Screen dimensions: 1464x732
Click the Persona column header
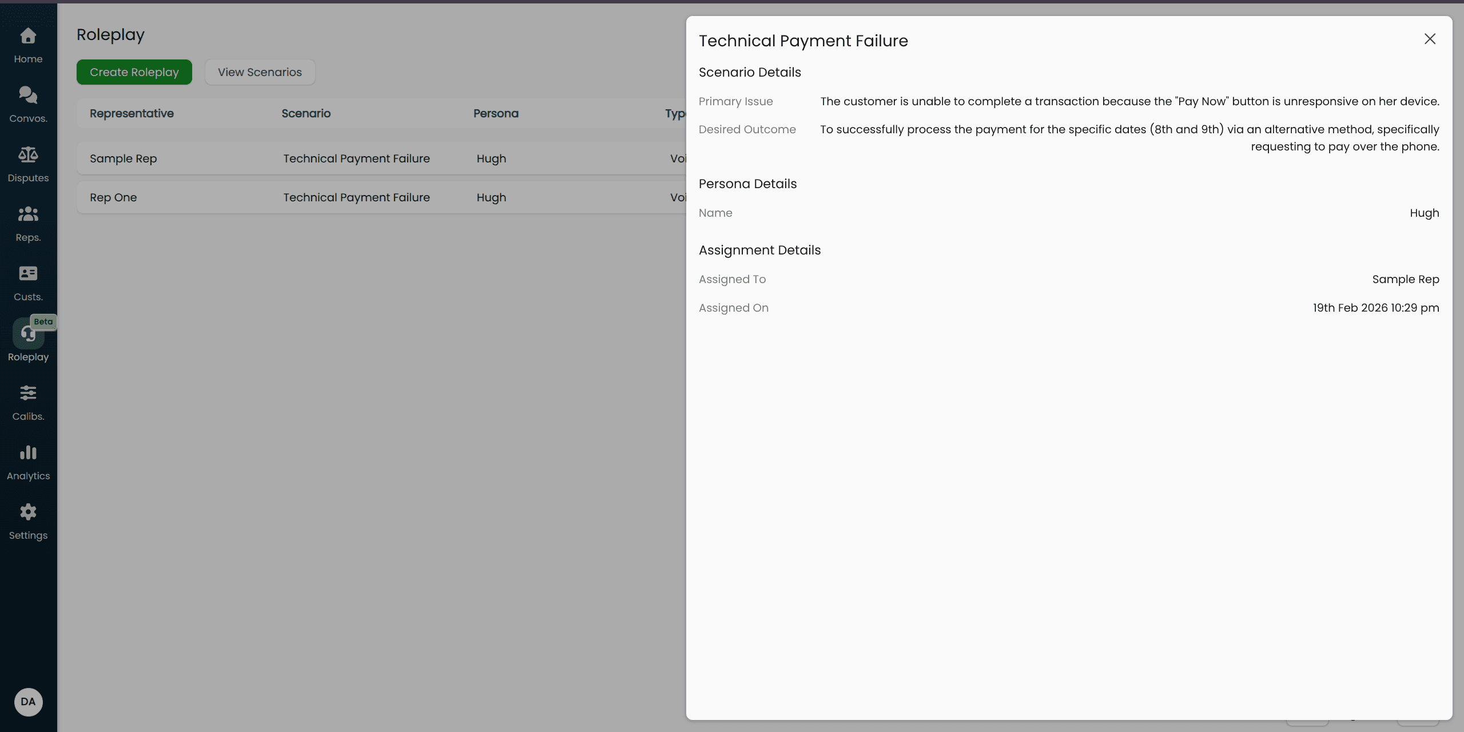495,113
